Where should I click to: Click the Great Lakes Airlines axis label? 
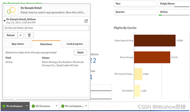tap(124, 40)
